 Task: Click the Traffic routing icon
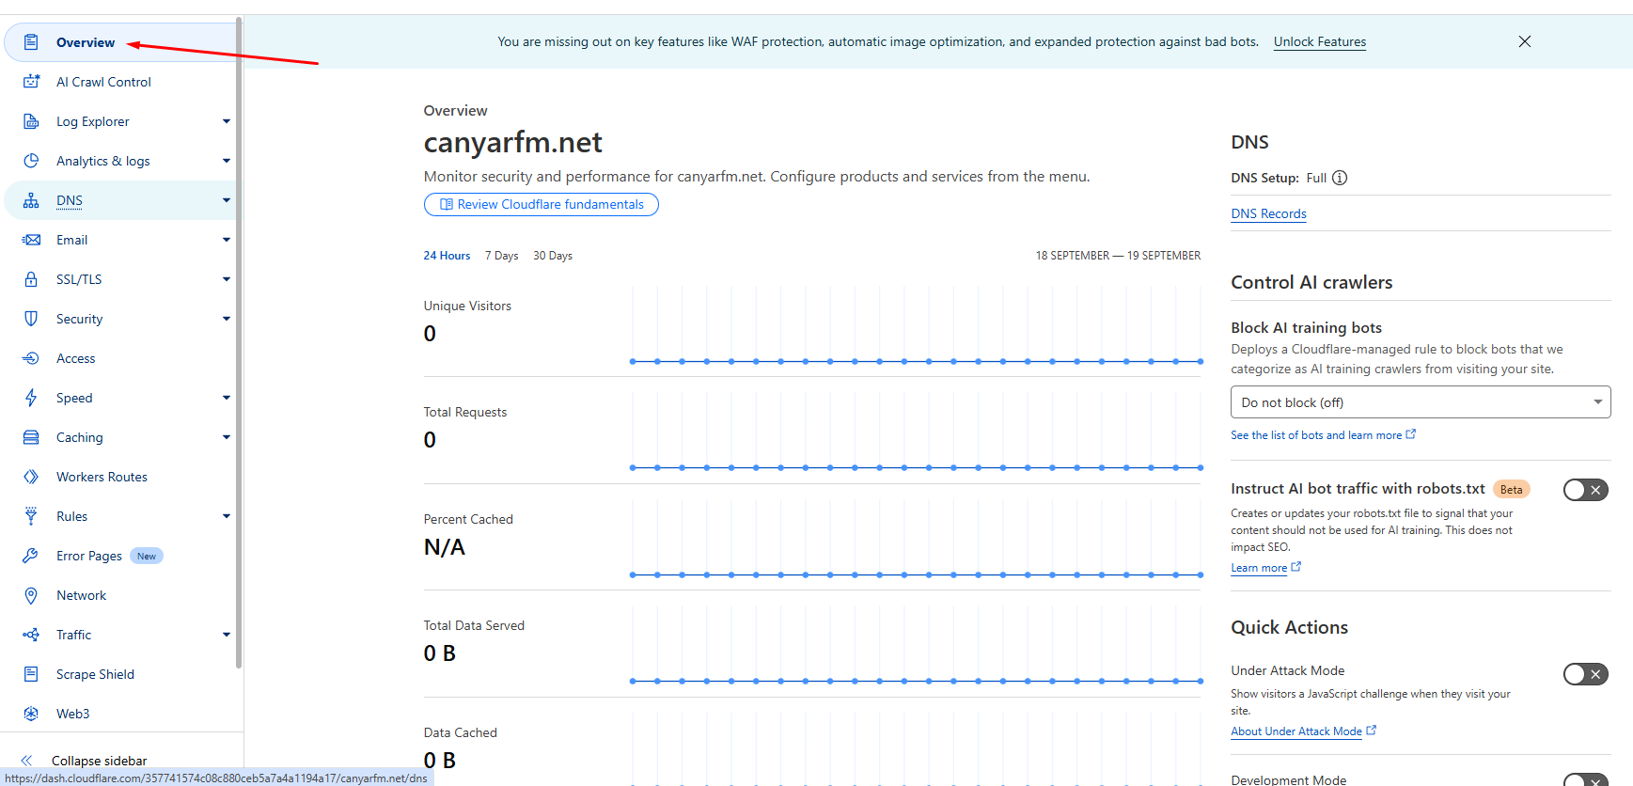[x=31, y=635]
